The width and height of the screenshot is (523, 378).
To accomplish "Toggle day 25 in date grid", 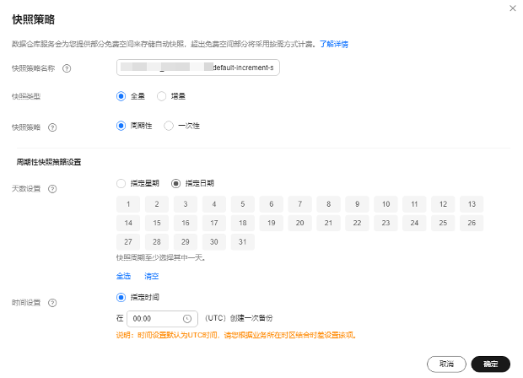I will [443, 224].
